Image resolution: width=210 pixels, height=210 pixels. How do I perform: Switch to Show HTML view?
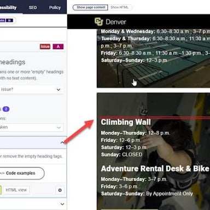coord(119,8)
